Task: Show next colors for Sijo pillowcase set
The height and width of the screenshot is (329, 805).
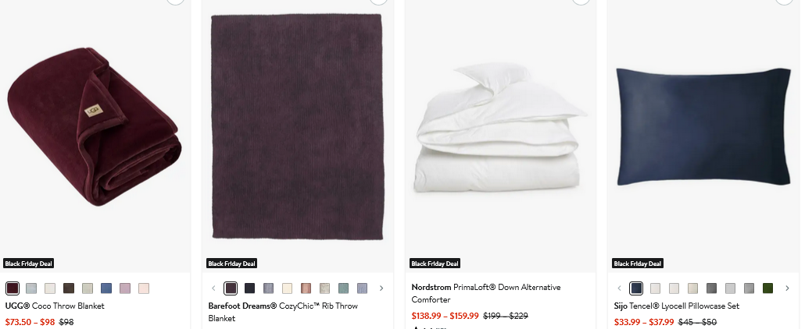Action: tap(787, 288)
